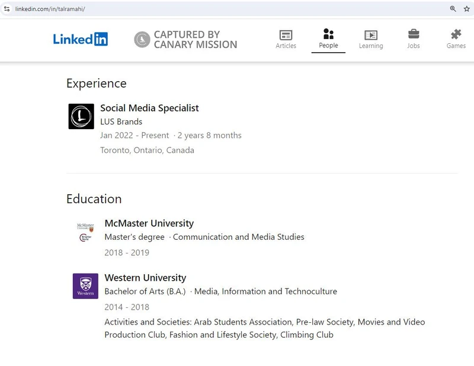
Task: Open the Articles section icon
Action: (x=286, y=36)
